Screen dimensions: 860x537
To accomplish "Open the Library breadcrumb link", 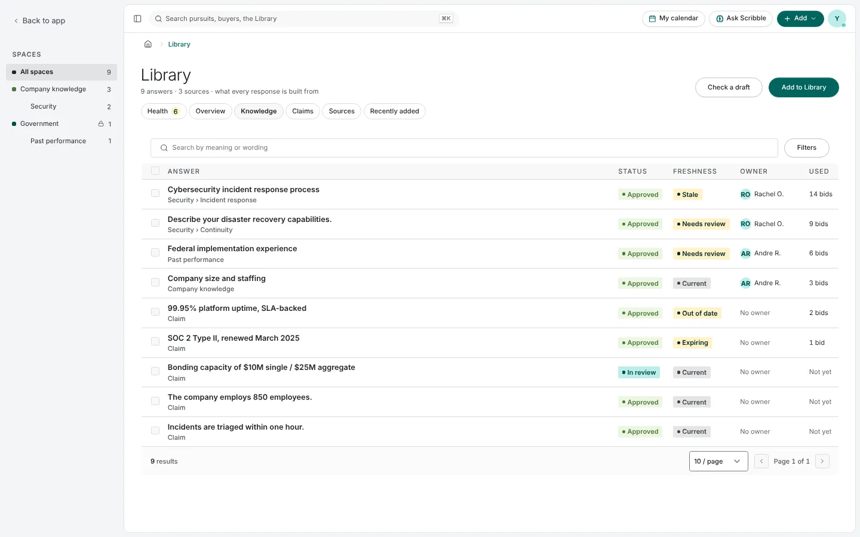I will tap(179, 44).
